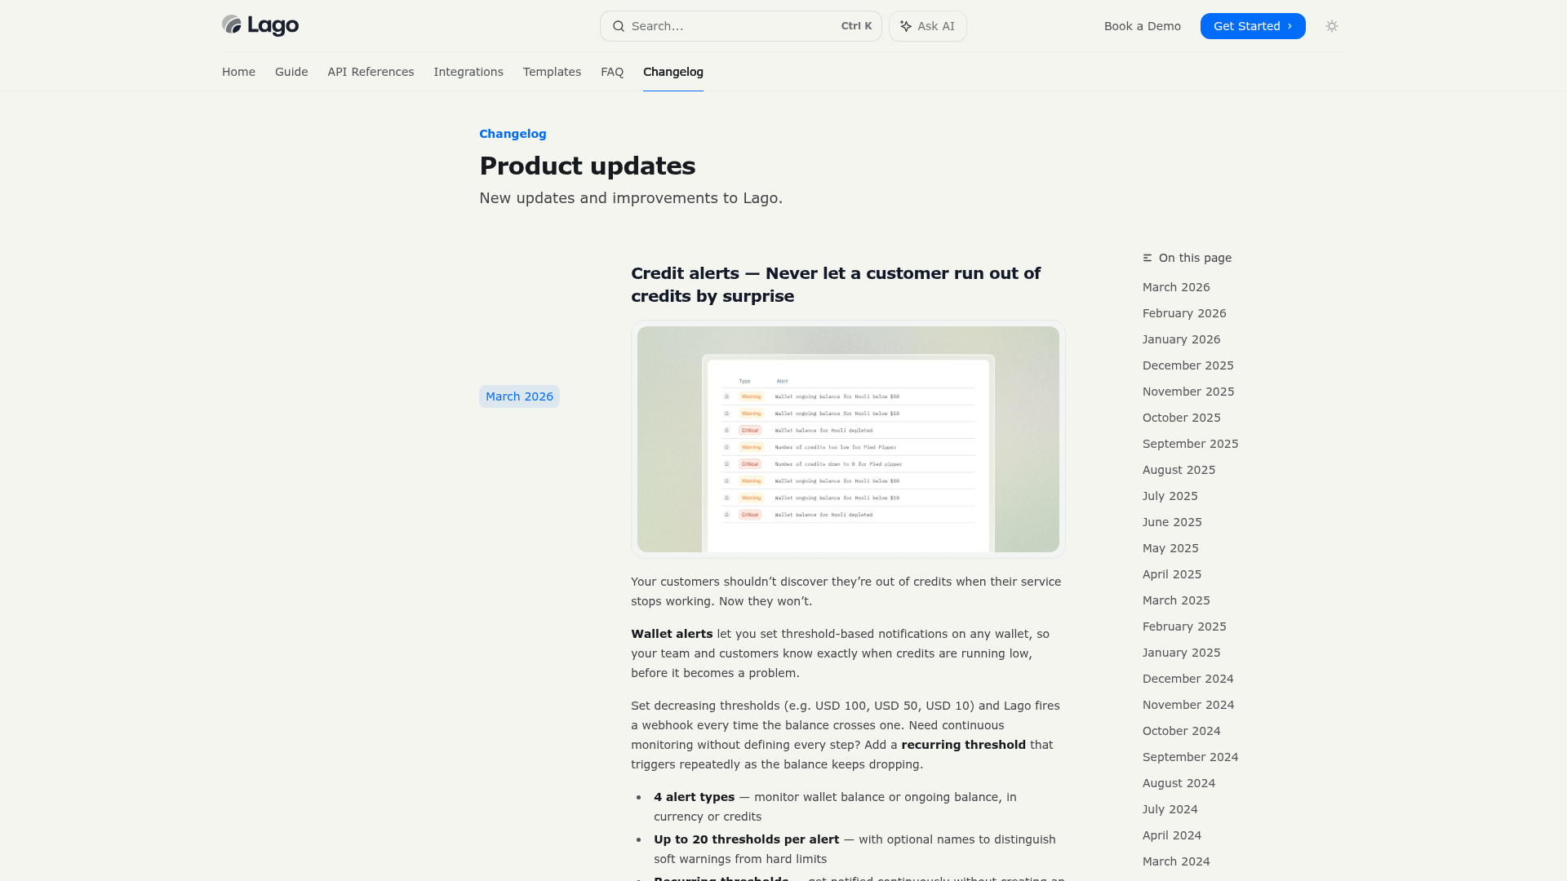Toggle the light/dark theme sun icon
Viewport: 1567px width, 881px height.
[1332, 26]
